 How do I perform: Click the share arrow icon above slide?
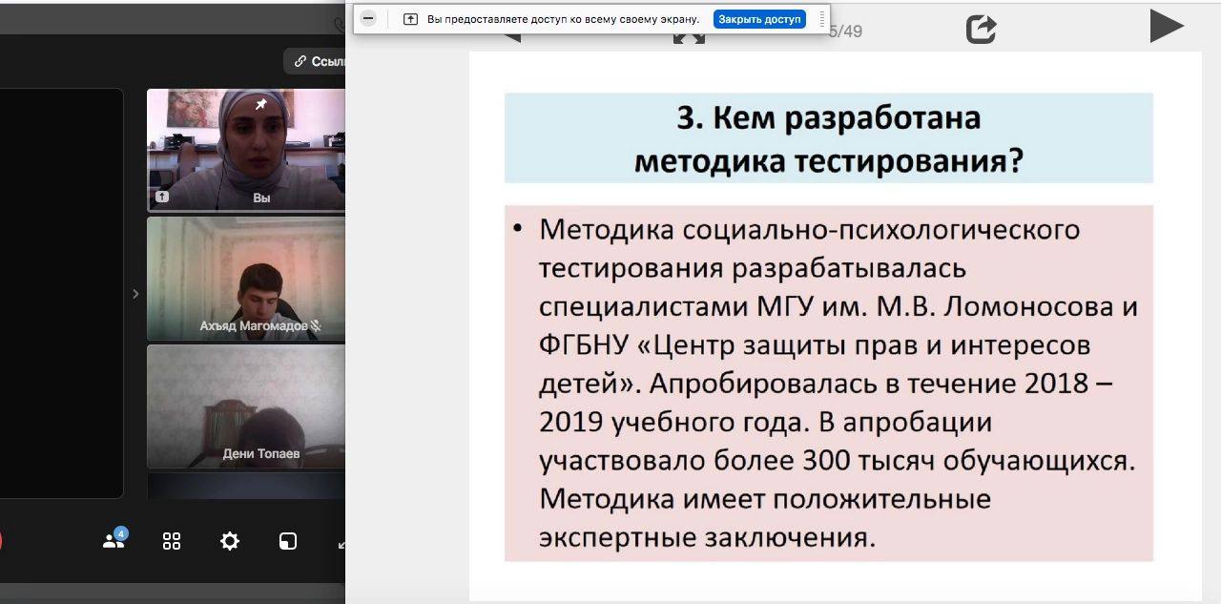981,29
